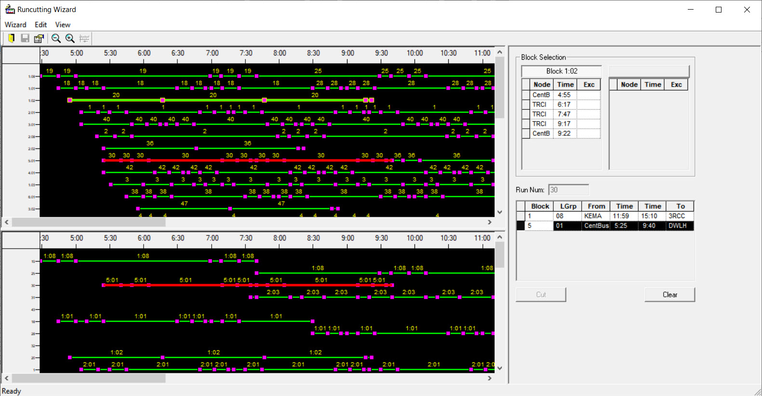Screen dimensions: 762x396
Task: Zoom in with the plus magnifier
Action: pos(70,39)
